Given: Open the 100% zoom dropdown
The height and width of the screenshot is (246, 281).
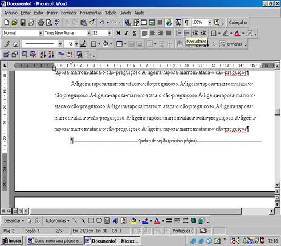Looking at the screenshot, I should tap(210, 23).
